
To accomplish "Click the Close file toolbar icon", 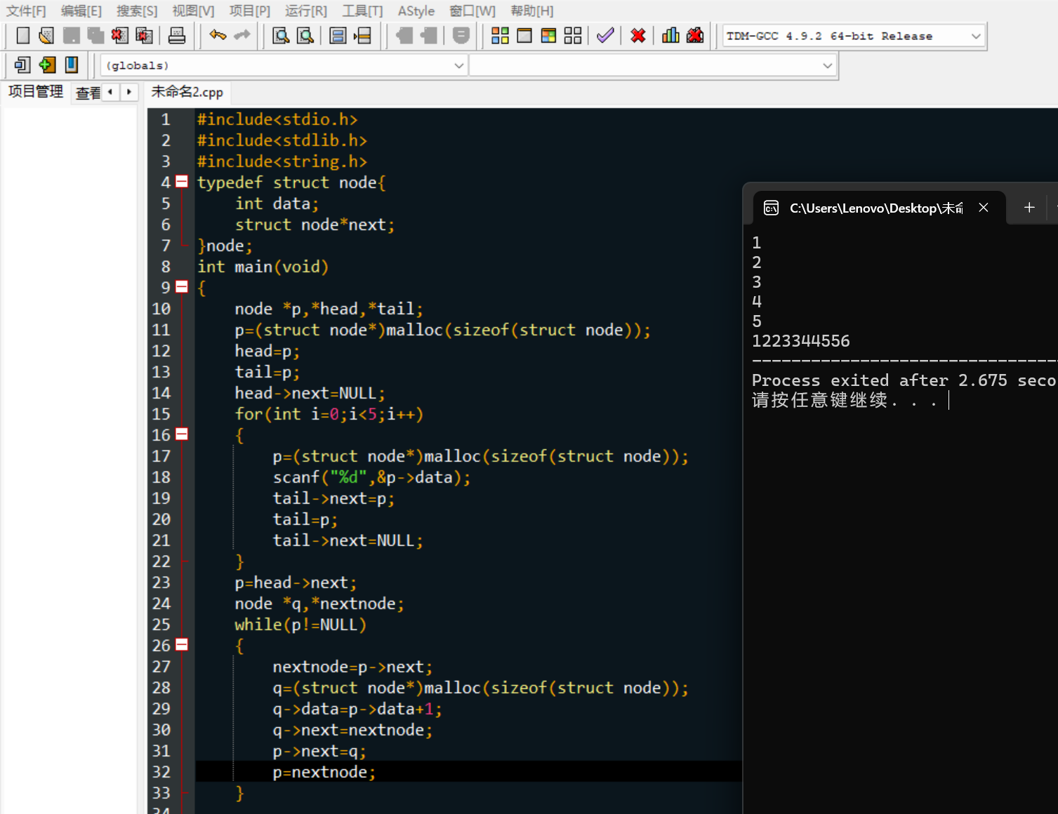I will click(x=119, y=36).
